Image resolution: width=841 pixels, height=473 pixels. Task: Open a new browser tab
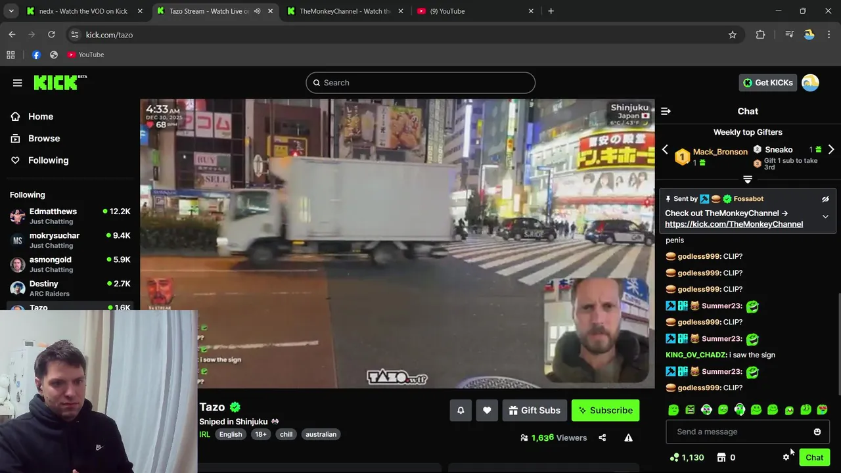coord(551,11)
